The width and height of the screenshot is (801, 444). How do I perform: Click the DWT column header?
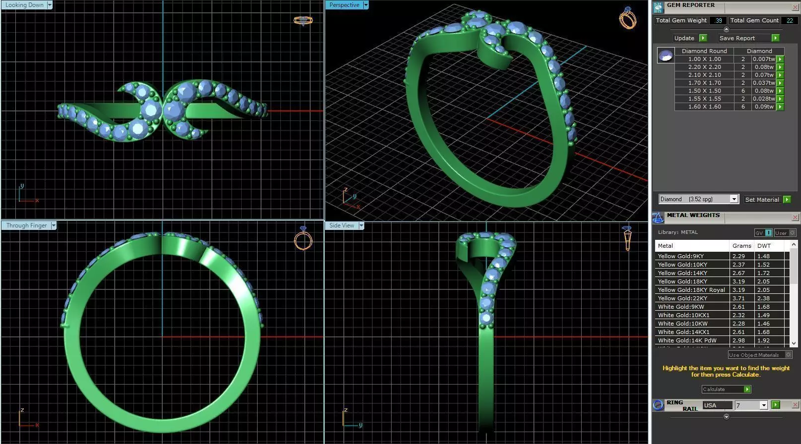click(x=769, y=246)
